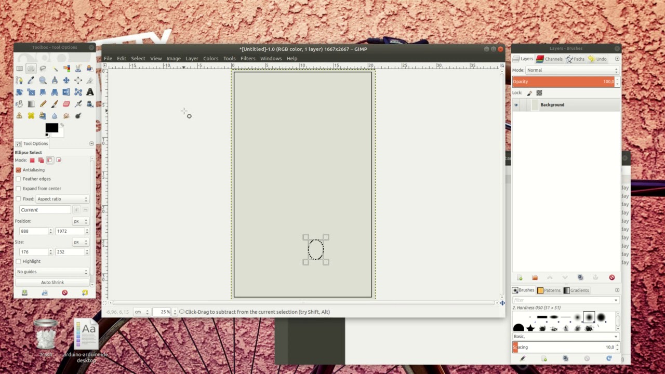Click the Auto Shrink button

coord(52,283)
